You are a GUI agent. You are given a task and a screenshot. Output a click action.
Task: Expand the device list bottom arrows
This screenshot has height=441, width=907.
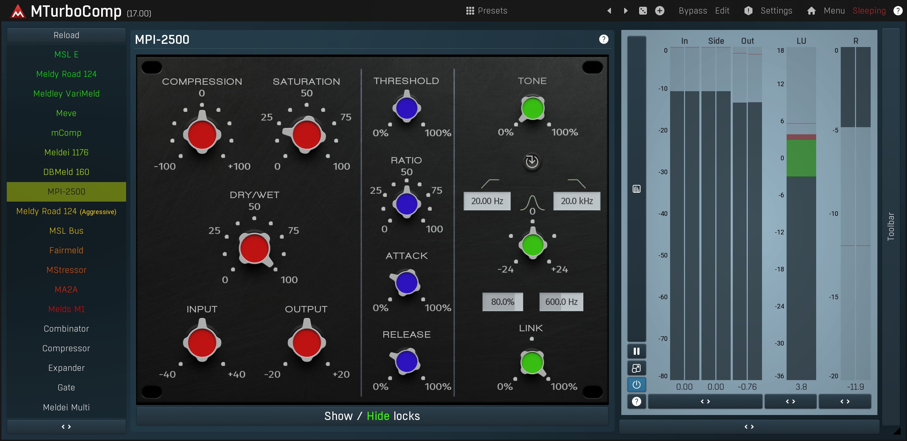tap(66, 426)
